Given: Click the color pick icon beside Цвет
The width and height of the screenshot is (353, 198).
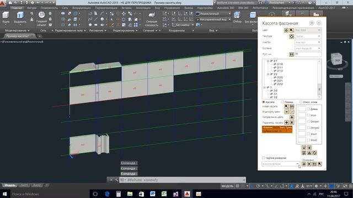Looking at the screenshot, I should click(286, 30).
